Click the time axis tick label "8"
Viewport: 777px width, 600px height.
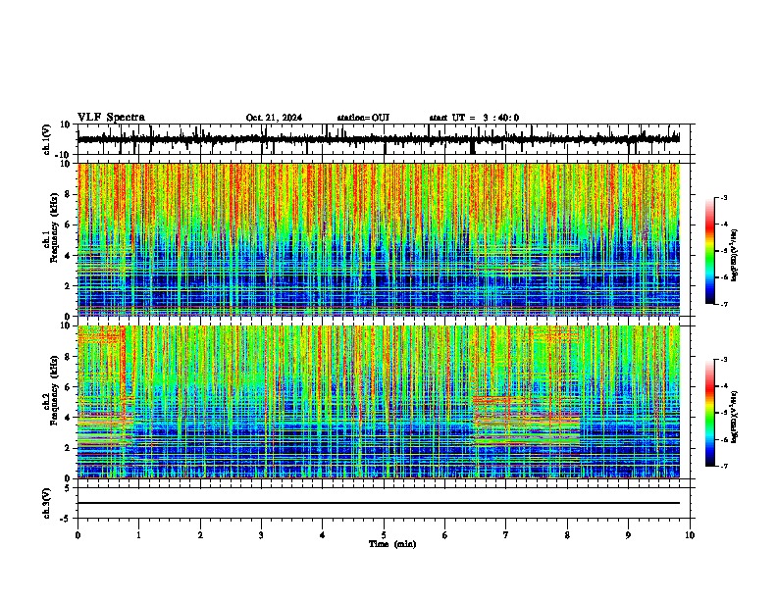coord(567,535)
